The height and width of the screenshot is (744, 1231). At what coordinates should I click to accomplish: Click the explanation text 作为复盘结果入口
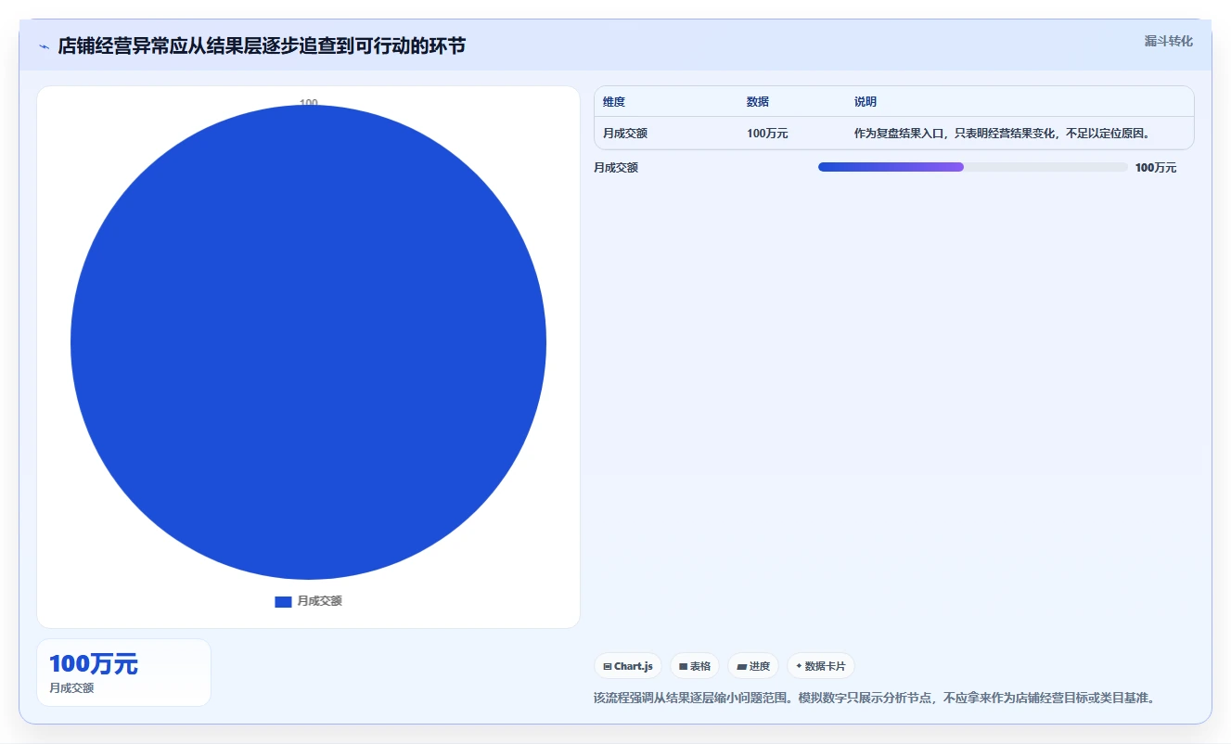(x=1002, y=134)
